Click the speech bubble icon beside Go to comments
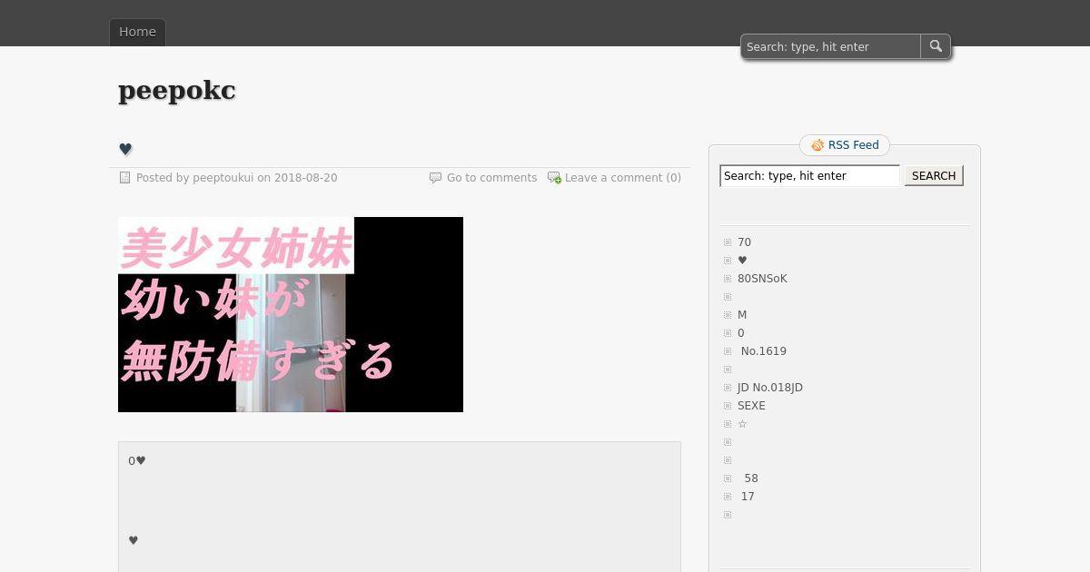Image resolution: width=1090 pixels, height=572 pixels. (435, 178)
